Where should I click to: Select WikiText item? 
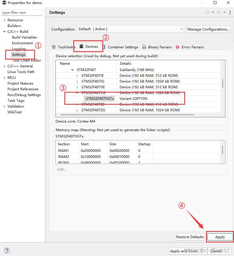(15, 112)
